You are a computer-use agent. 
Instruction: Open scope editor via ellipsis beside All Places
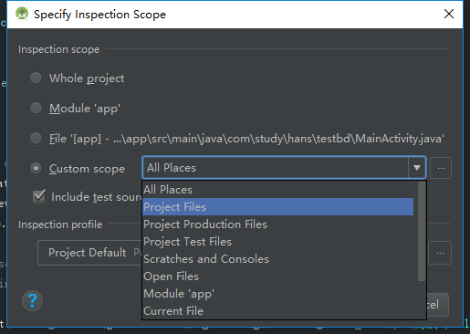tap(441, 168)
